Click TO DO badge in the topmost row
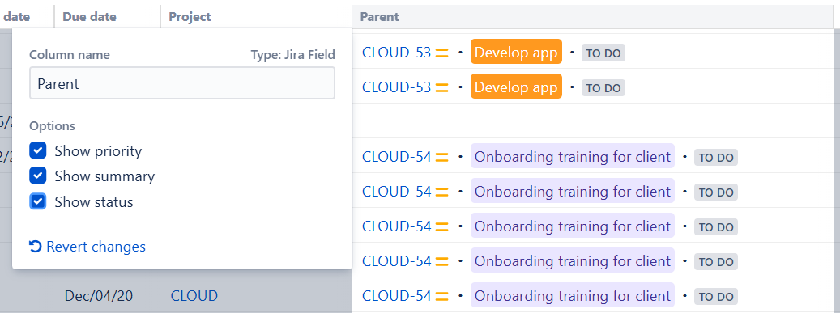Screen dimensions: 840x313 603,53
